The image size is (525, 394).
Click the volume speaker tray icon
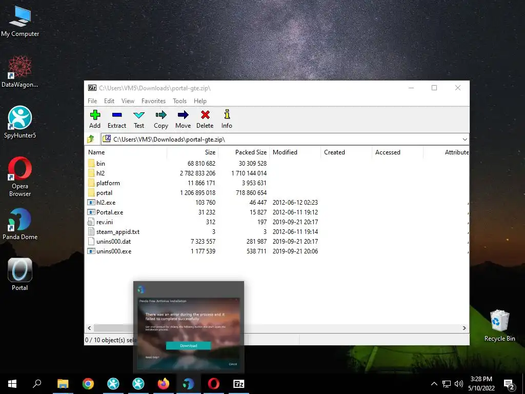coord(459,384)
